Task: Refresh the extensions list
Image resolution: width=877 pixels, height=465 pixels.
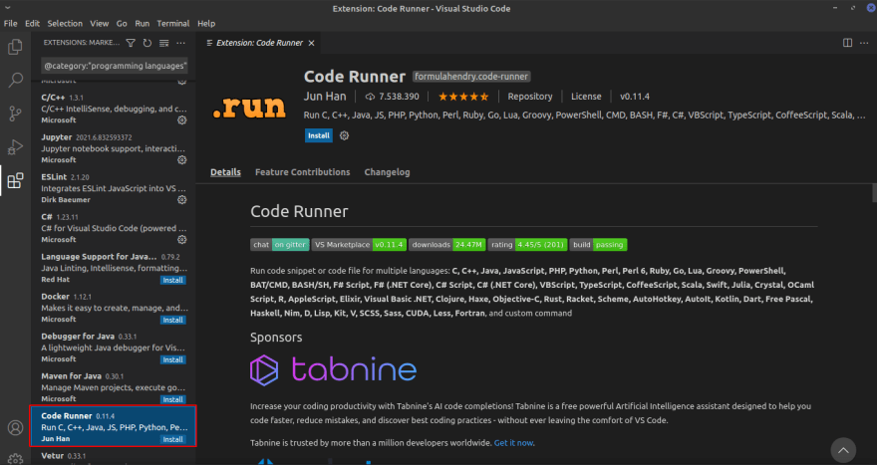Action: tap(147, 43)
